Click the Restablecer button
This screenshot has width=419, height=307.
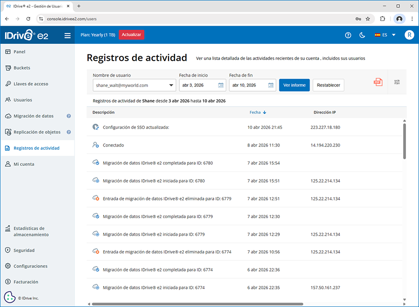click(329, 86)
